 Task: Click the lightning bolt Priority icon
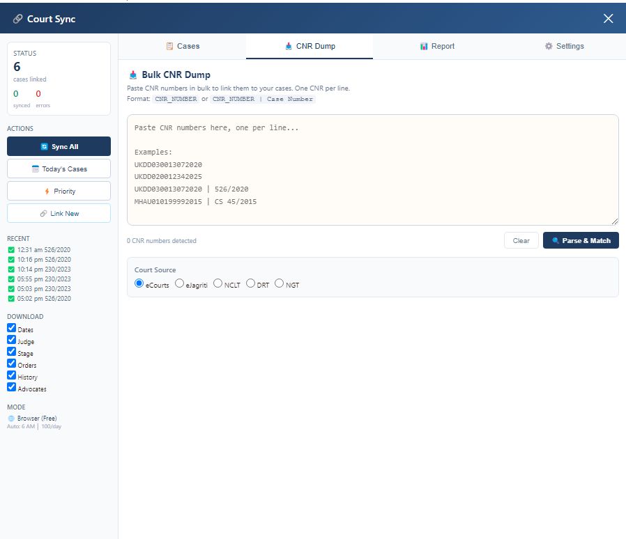47,191
